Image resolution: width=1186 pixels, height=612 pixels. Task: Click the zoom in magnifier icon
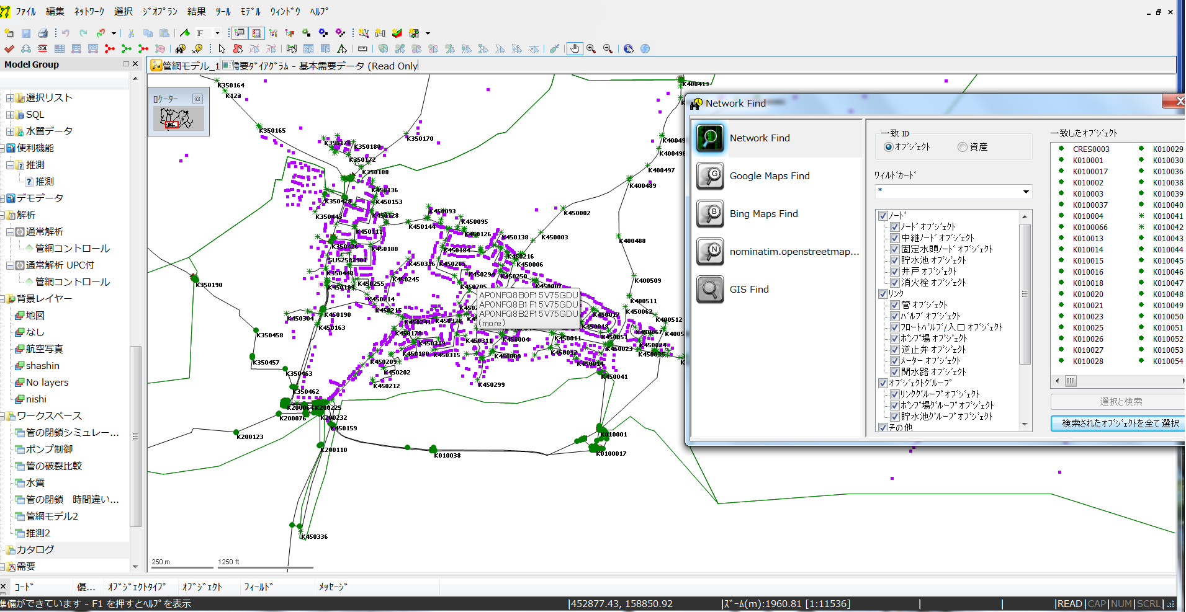(591, 48)
